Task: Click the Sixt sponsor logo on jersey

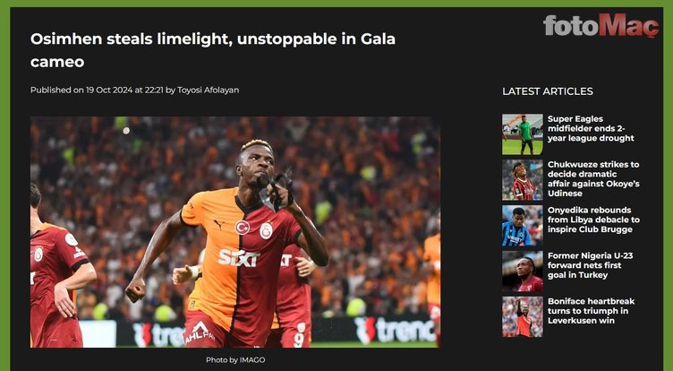Action: pyautogui.click(x=239, y=258)
